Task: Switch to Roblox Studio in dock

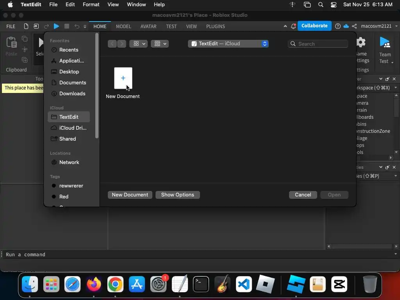Action: 296,284
